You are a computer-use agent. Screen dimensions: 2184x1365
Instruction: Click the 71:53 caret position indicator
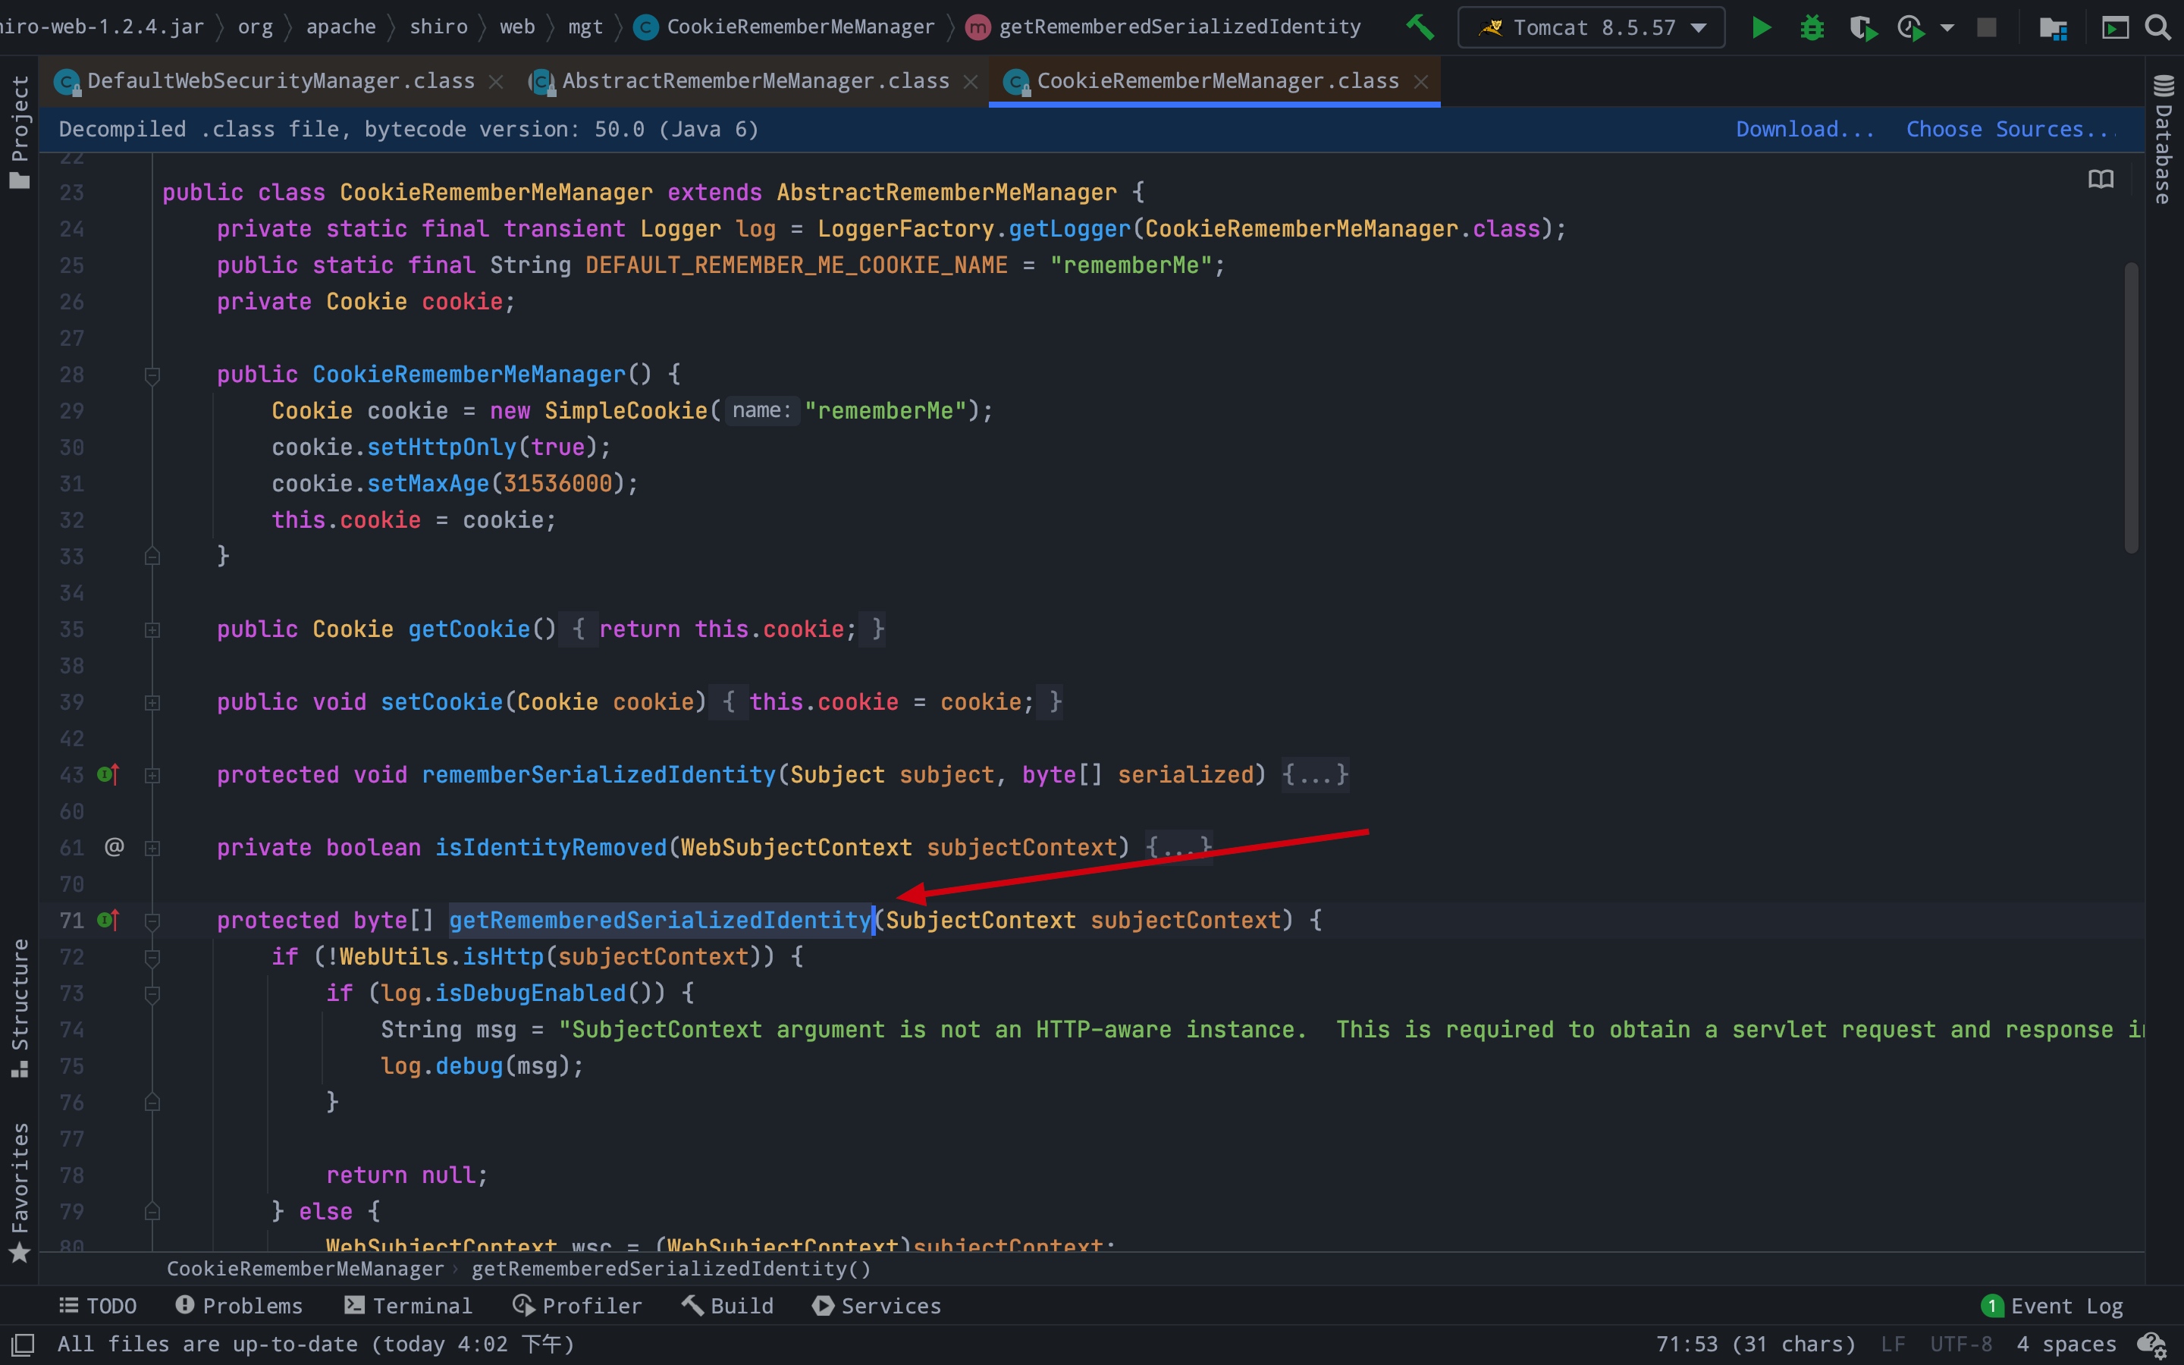(x=1756, y=1345)
